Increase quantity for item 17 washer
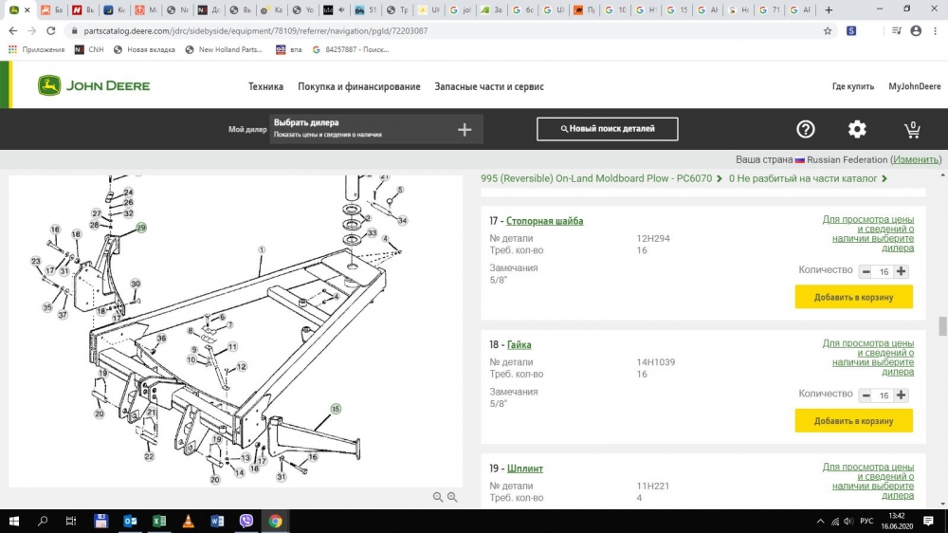This screenshot has width=948, height=533. [901, 271]
